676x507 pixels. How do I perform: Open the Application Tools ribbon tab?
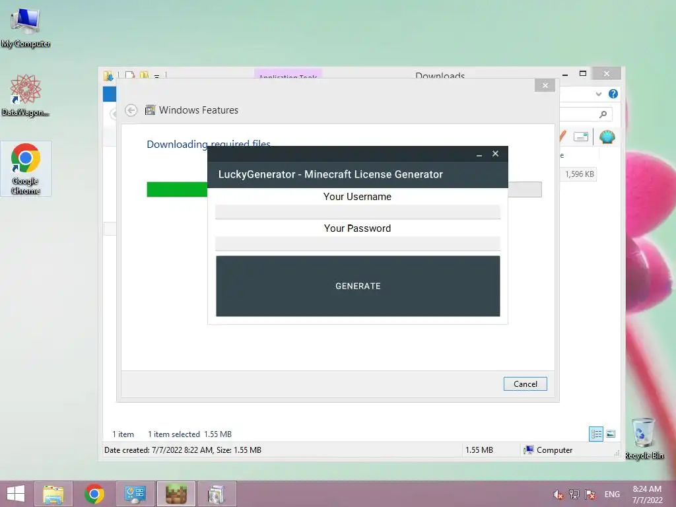click(288, 74)
